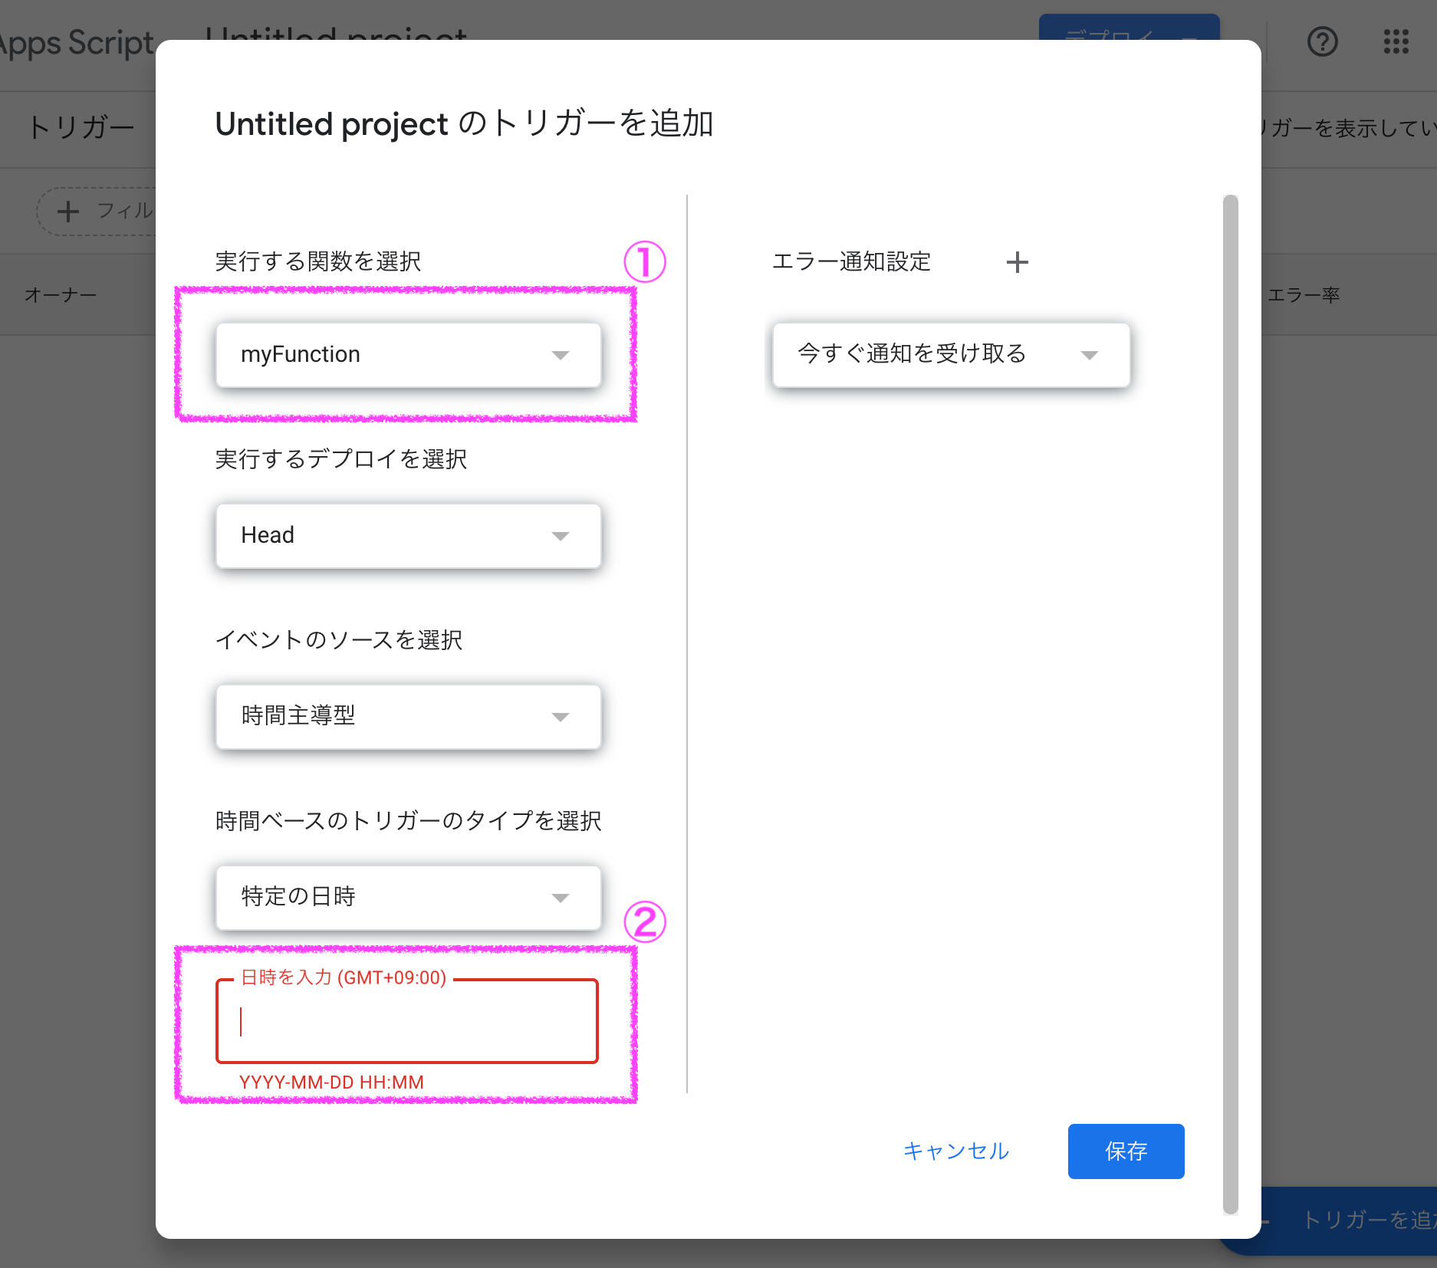
Task: Click the イベントのソースを選択 label
Action: (338, 640)
